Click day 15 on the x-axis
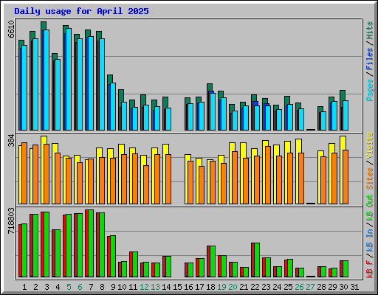This screenshot has height=295, width=378. coord(177,287)
